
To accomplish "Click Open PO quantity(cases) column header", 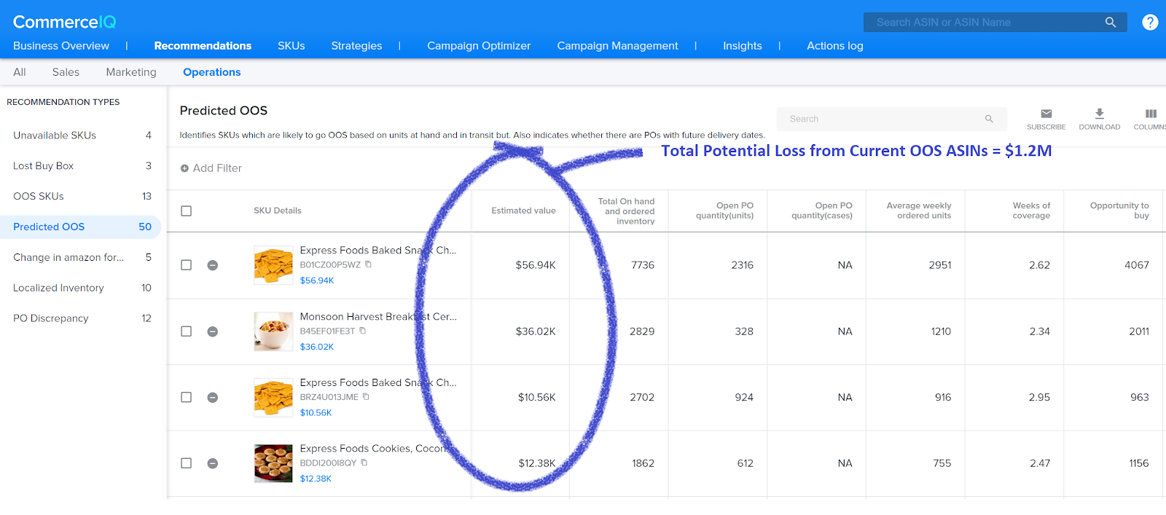I will point(822,211).
